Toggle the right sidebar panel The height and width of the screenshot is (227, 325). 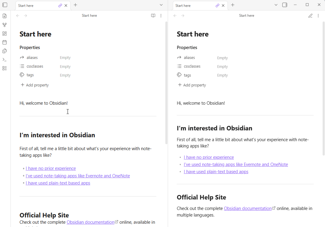click(x=285, y=5)
